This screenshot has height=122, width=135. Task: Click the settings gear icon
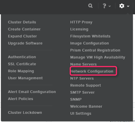point(122,6)
